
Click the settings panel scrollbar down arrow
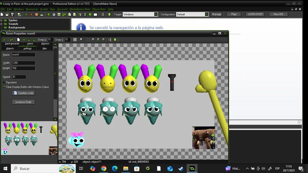(55, 119)
